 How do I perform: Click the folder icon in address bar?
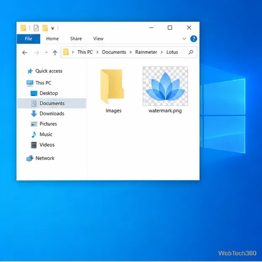[66, 52]
